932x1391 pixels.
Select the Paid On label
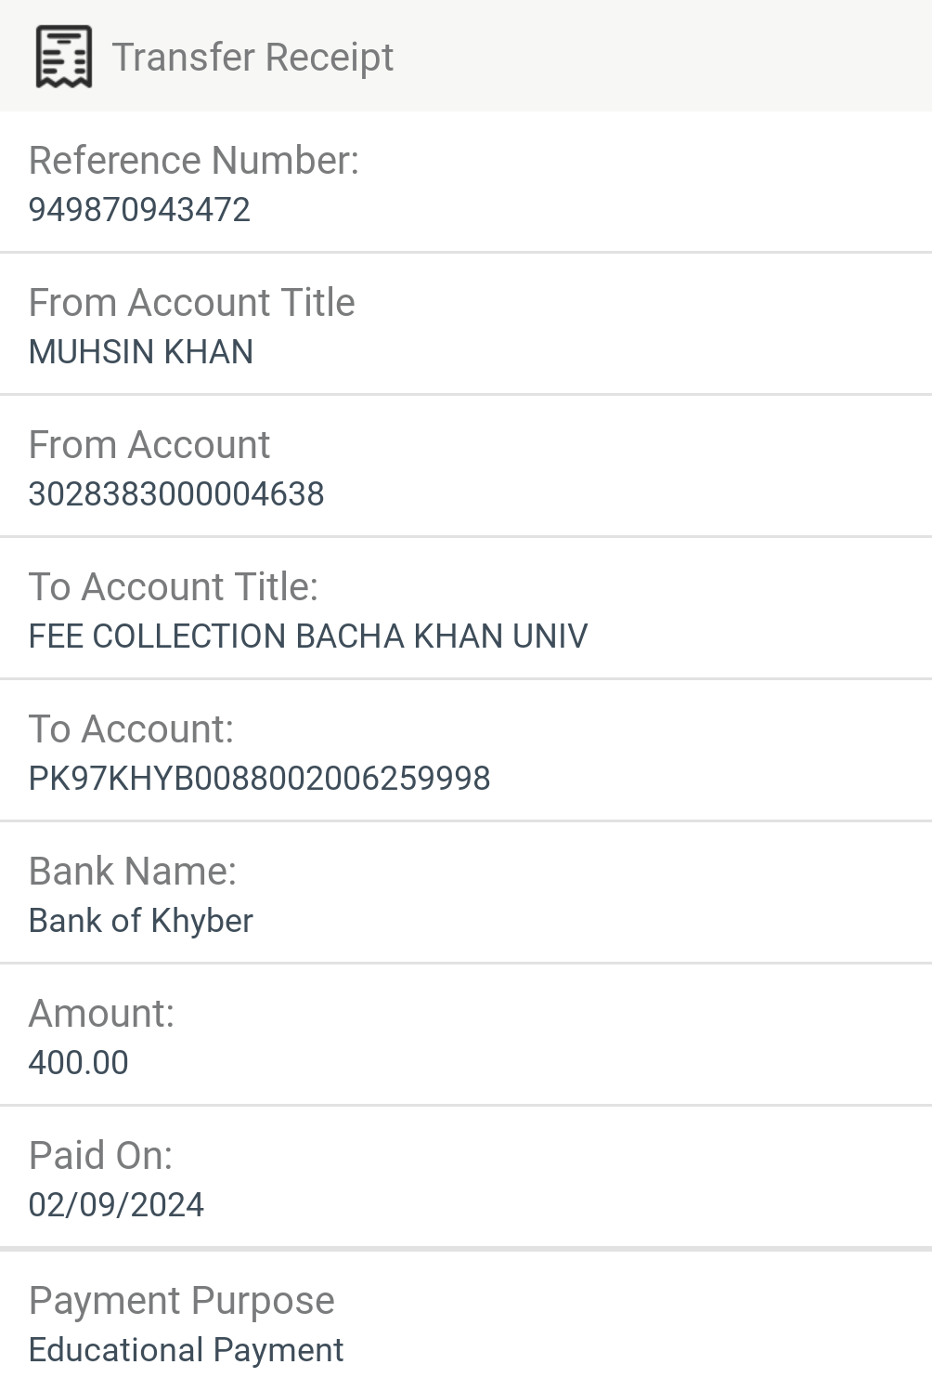point(101,1156)
